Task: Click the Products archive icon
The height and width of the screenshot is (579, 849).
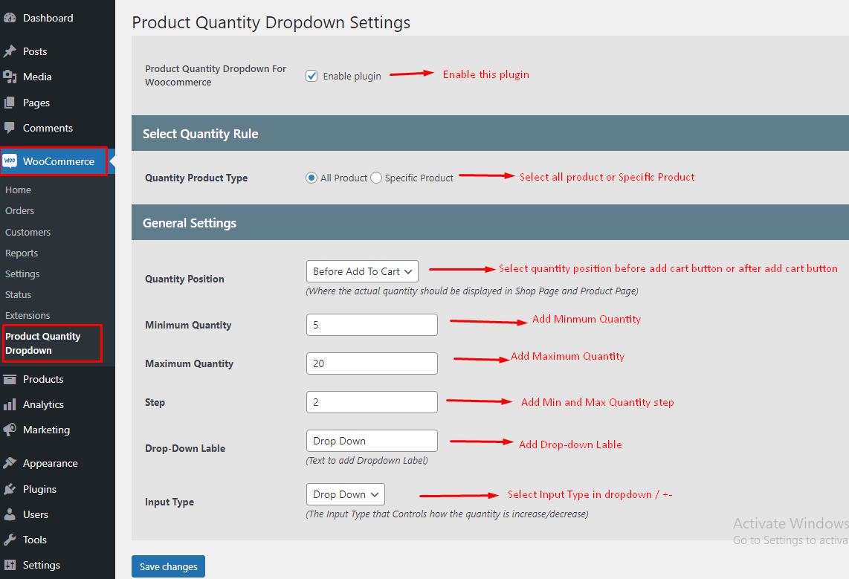Action: (10, 379)
